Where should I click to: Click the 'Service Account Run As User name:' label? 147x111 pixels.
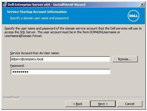(x=35, y=53)
